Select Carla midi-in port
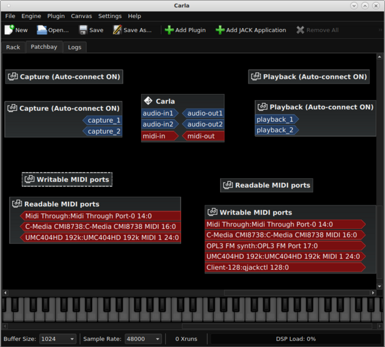Image resolution: width=385 pixels, height=347 pixels. tap(160, 136)
